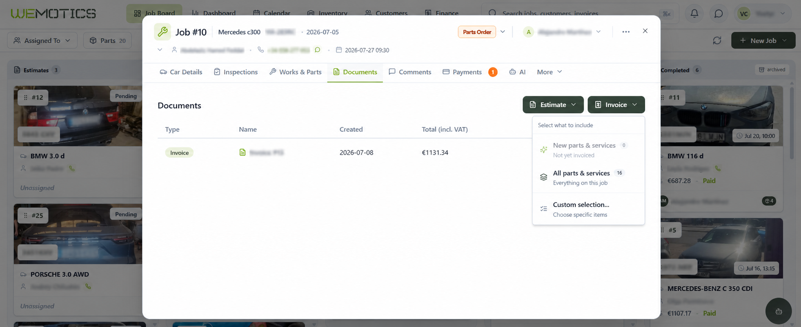Click the drag handle on card #25

(x=26, y=215)
